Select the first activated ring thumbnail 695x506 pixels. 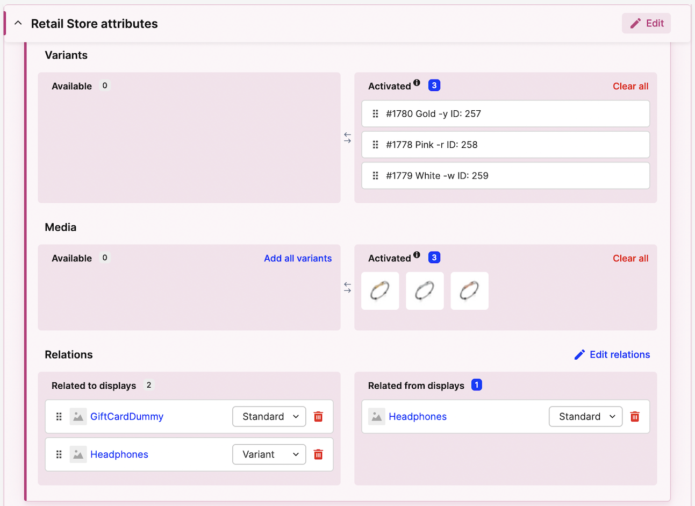point(380,291)
